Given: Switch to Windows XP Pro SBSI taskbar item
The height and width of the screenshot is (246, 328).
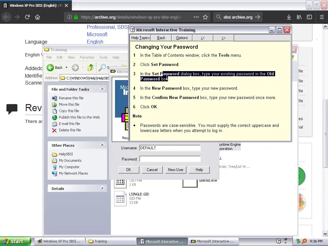Looking at the screenshot, I should click(60, 241).
